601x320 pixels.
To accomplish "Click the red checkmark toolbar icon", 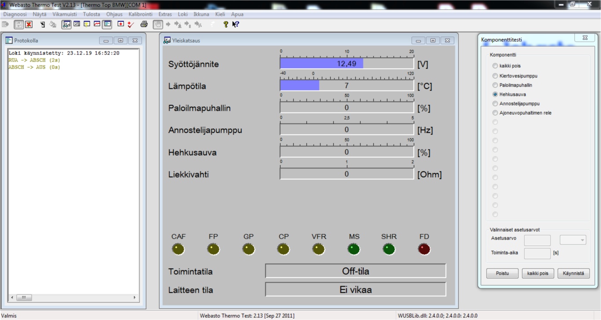I will coord(130,25).
